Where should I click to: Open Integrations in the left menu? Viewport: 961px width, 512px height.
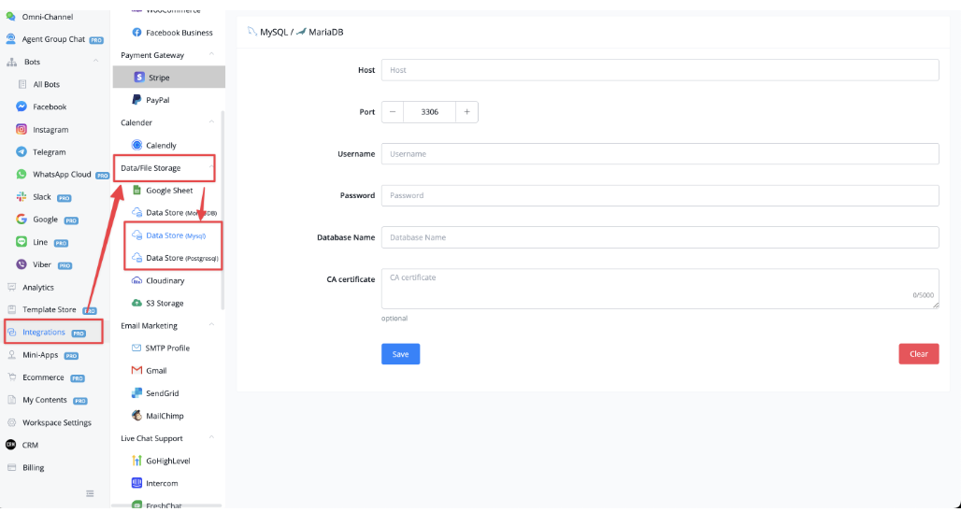tap(44, 333)
